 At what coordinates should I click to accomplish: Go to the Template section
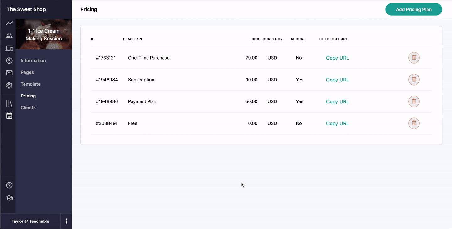click(x=30, y=84)
